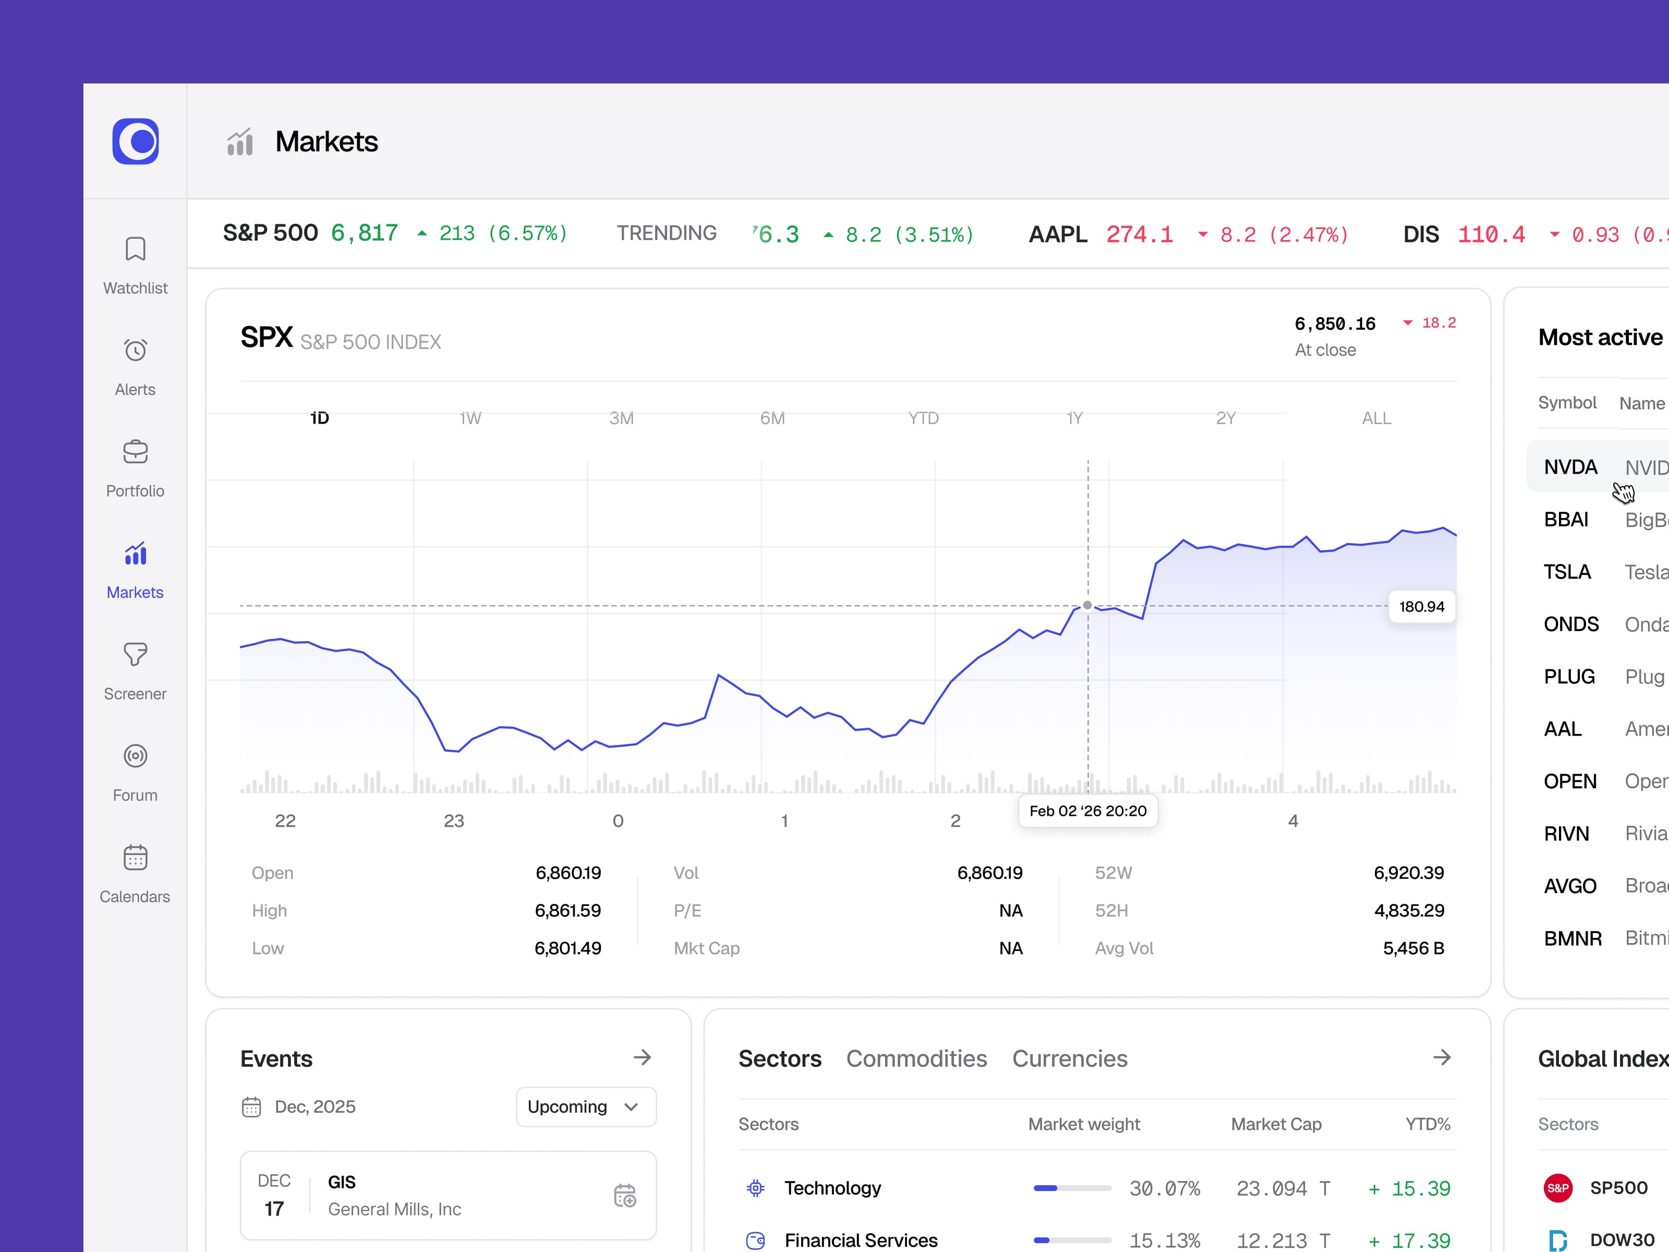Select the AAL row in Most active

pyautogui.click(x=1598, y=729)
